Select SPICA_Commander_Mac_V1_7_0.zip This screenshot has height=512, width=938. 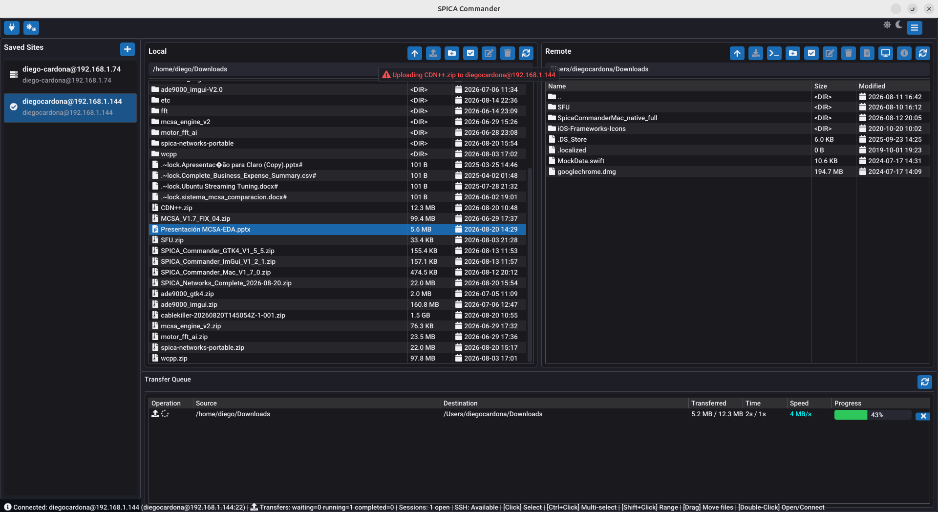(338, 272)
